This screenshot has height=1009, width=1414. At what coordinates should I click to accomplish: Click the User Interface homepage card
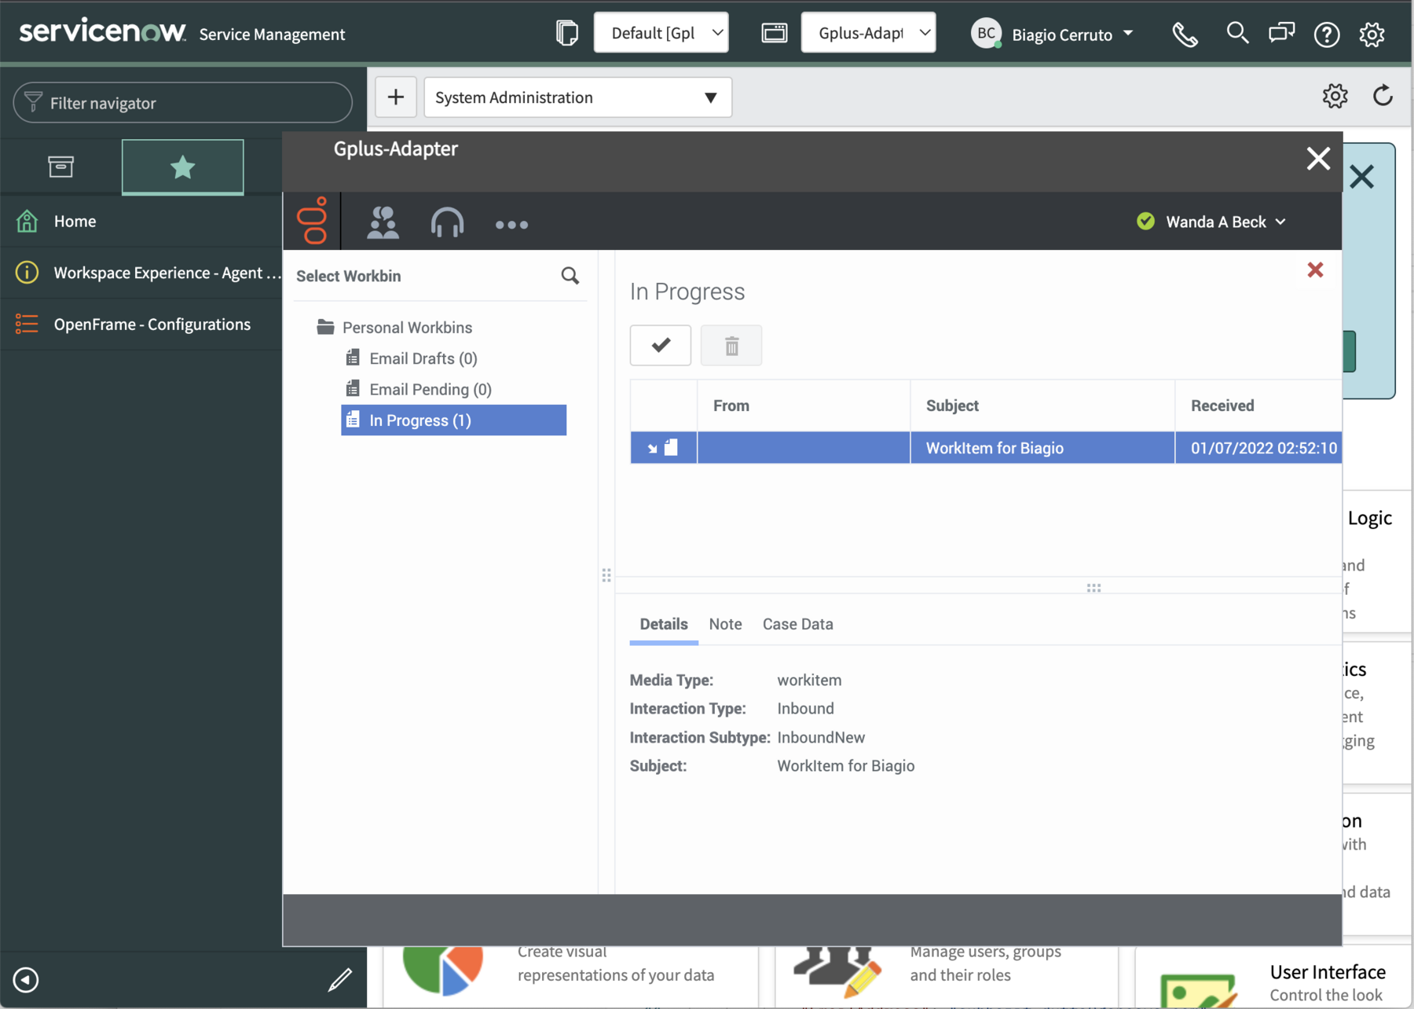pyautogui.click(x=1273, y=978)
